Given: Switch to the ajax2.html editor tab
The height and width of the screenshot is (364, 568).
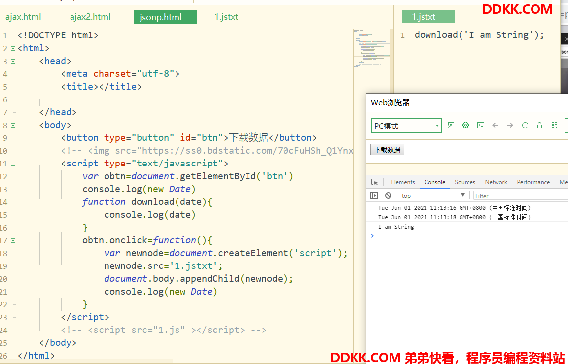Looking at the screenshot, I should [x=90, y=17].
